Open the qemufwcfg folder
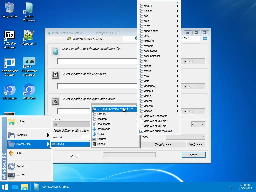Viewport: 256px width, 192px height. [x=159, y=51]
